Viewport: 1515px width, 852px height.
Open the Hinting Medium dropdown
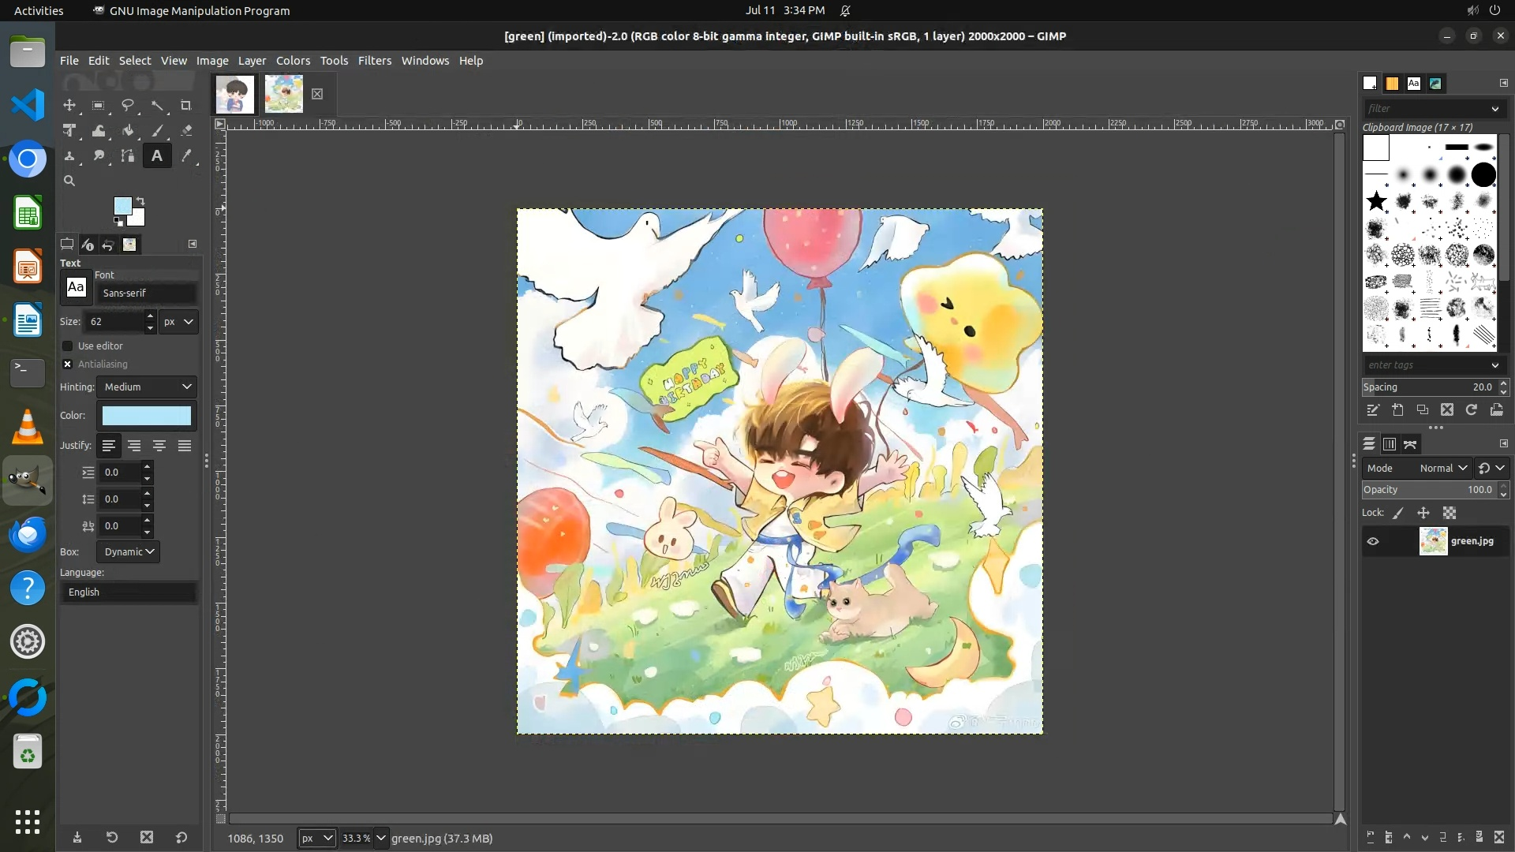(148, 387)
